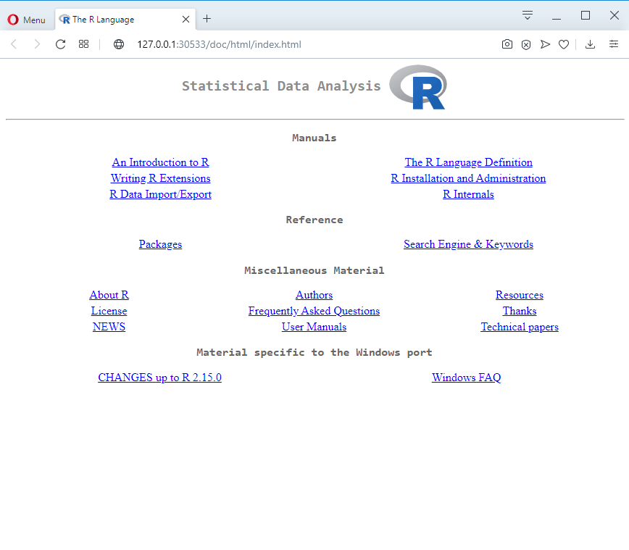The width and height of the screenshot is (629, 550).
Task: Open a new tab with plus button
Action: pos(207,18)
